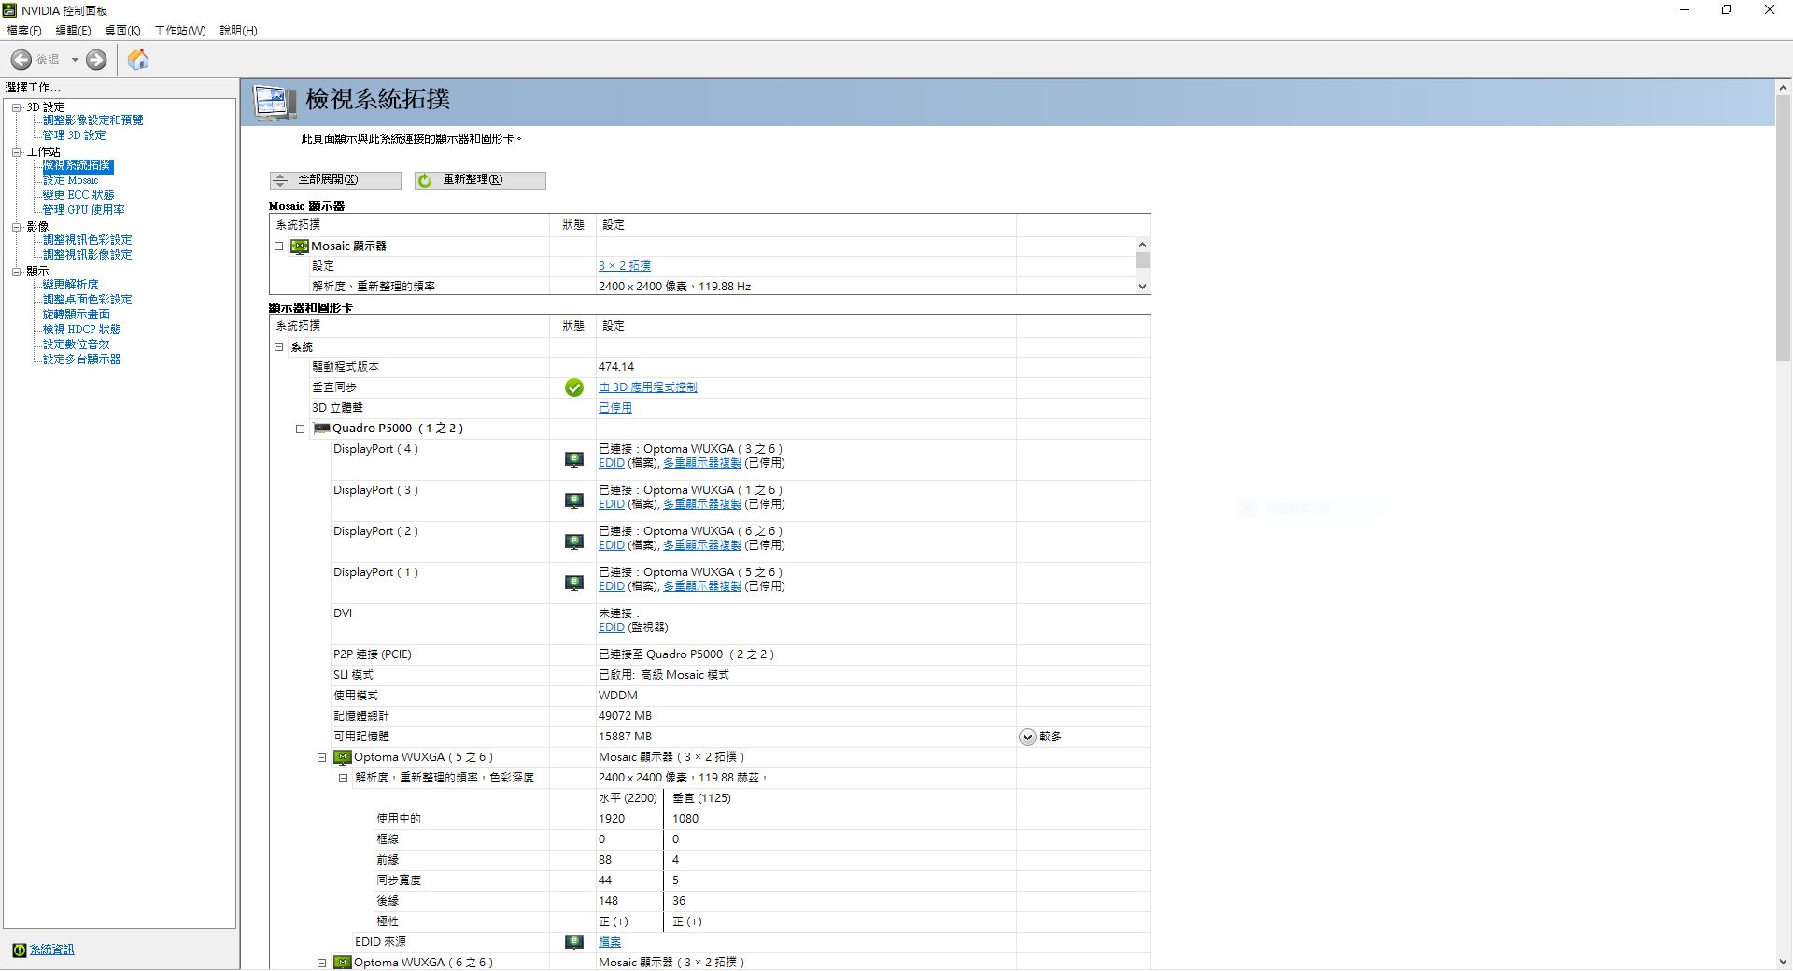Image resolution: width=1793 pixels, height=971 pixels.
Task: Click the Mosaic list scroll-down arrow
Action: (1142, 287)
